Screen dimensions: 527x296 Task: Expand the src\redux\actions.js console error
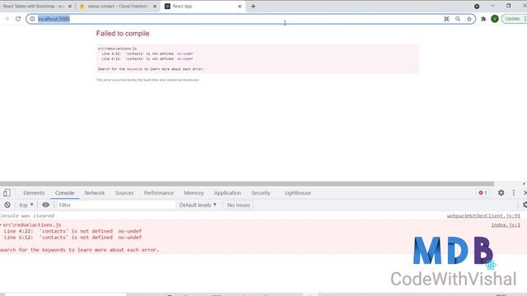(x=1, y=224)
